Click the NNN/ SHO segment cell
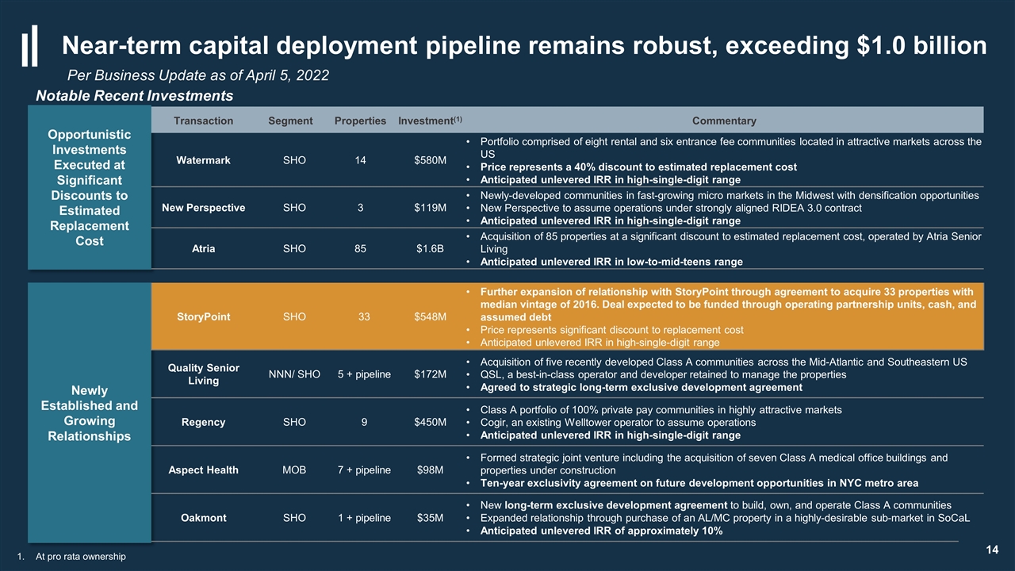This screenshot has height=571, width=1015. pyautogui.click(x=294, y=374)
